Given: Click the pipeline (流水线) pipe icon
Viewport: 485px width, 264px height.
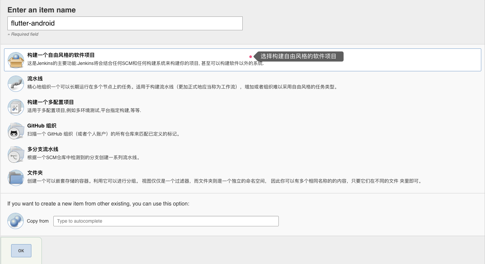Looking at the screenshot, I should pyautogui.click(x=16, y=84).
